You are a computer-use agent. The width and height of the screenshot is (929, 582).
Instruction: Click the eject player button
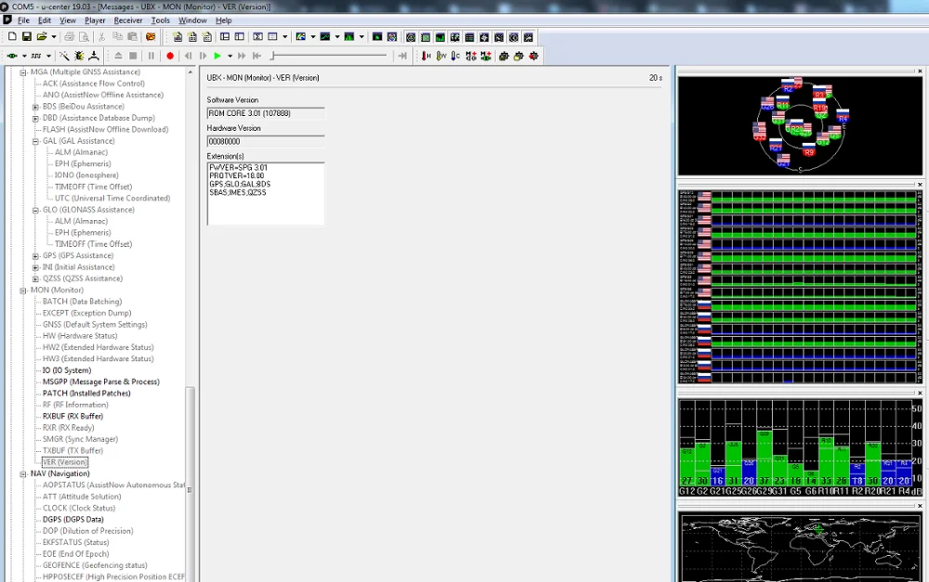tap(118, 56)
